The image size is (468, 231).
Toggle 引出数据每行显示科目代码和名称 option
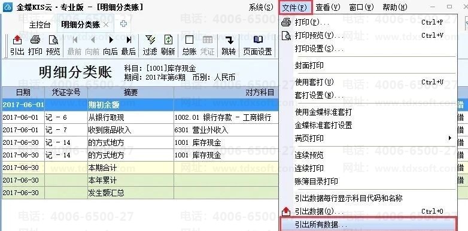point(368,198)
